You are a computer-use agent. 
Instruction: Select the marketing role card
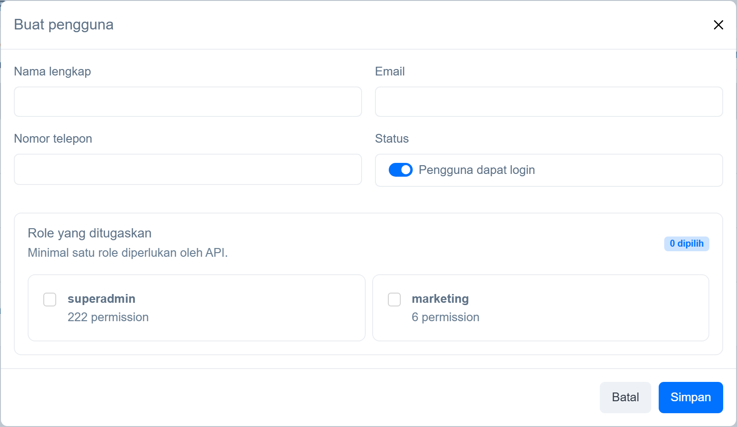click(x=541, y=308)
